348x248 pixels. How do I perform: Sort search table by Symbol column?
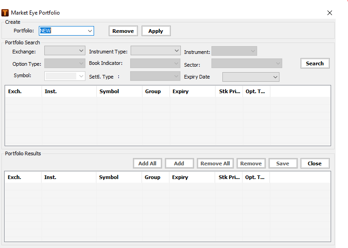point(119,91)
